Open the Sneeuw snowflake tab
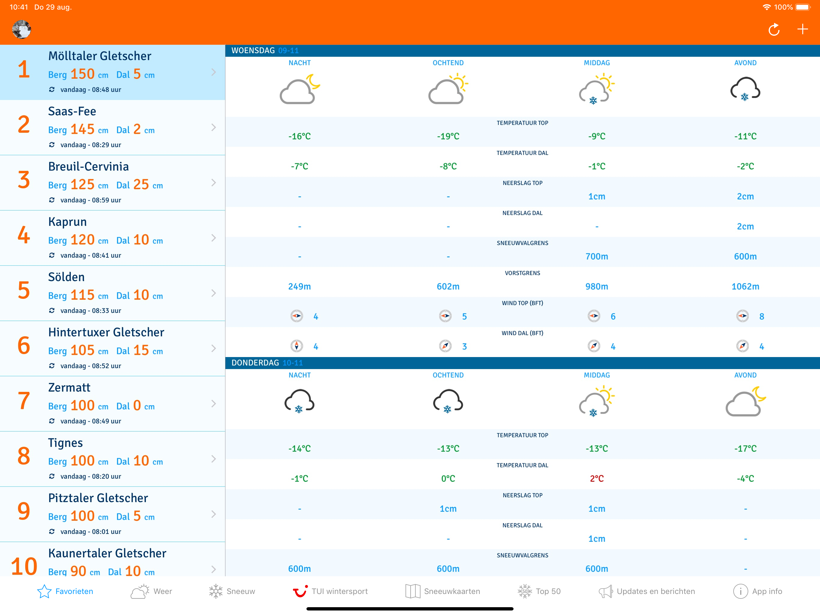 point(232,591)
